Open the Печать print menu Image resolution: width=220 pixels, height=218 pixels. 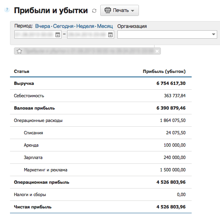point(119,10)
